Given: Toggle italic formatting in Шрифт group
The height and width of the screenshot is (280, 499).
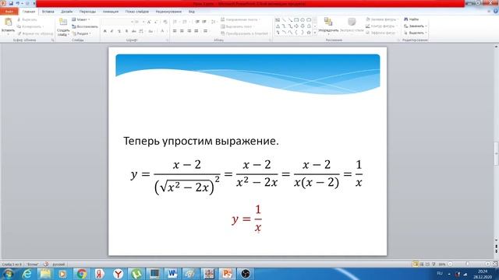Looking at the screenshot, I should (x=111, y=31).
